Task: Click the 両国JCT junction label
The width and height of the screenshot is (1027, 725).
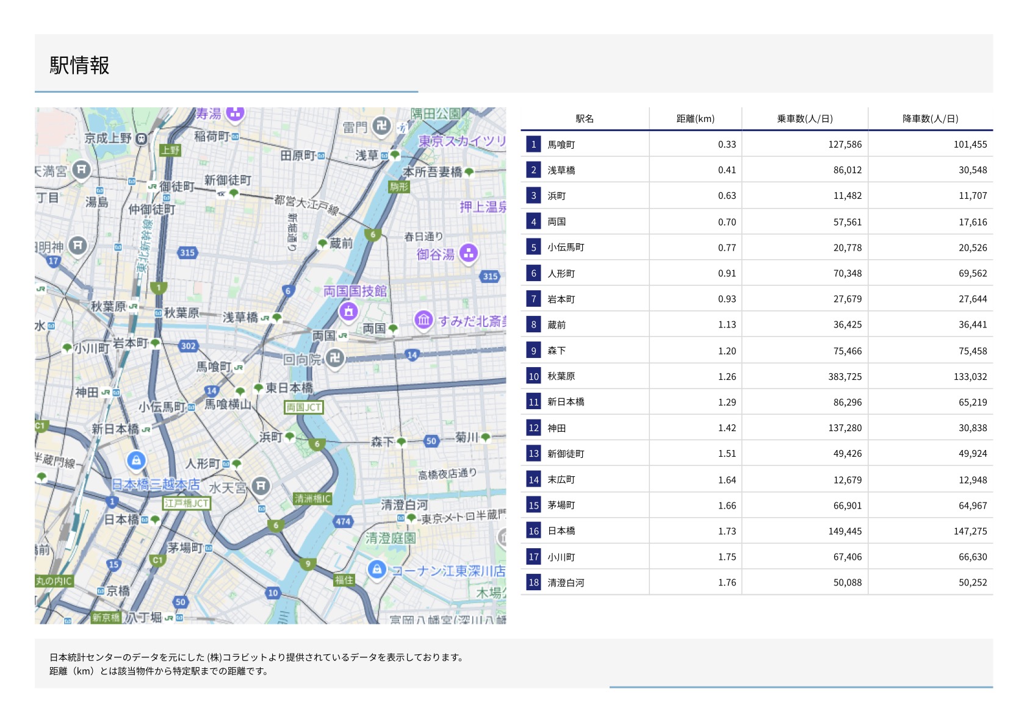Action: click(303, 407)
